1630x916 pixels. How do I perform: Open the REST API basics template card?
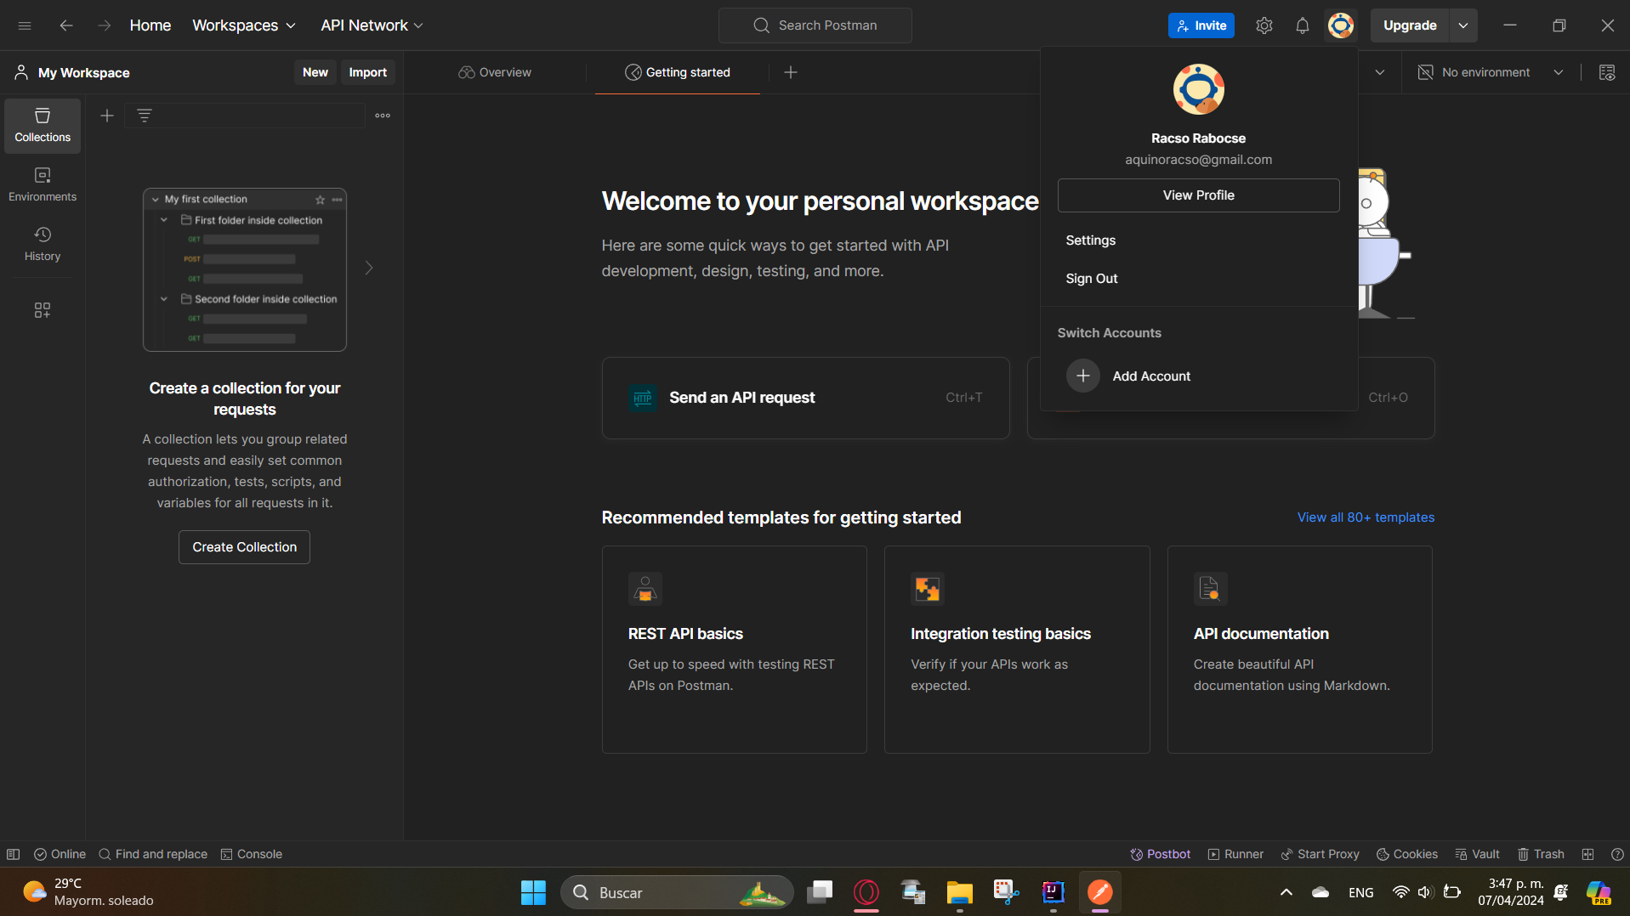click(x=735, y=649)
